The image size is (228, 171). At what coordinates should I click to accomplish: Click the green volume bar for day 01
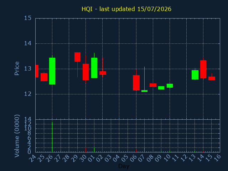pyautogui.click(x=94, y=150)
